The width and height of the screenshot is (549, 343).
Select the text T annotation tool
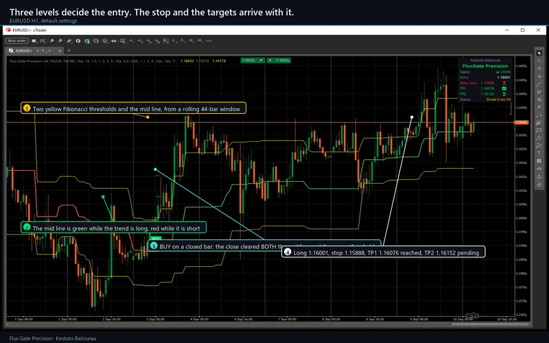[539, 153]
